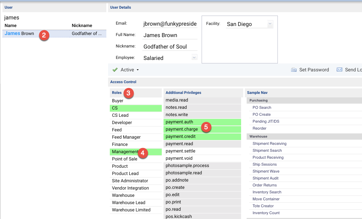The height and width of the screenshot is (219, 362).
Task: Open the Reorder nav link
Action: click(259, 128)
